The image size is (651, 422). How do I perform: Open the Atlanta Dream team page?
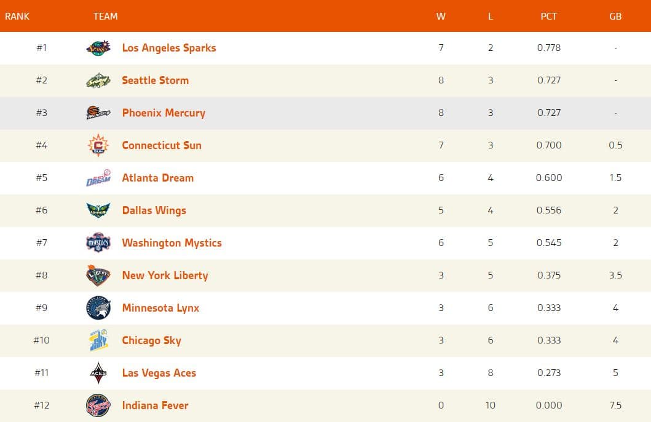click(157, 178)
